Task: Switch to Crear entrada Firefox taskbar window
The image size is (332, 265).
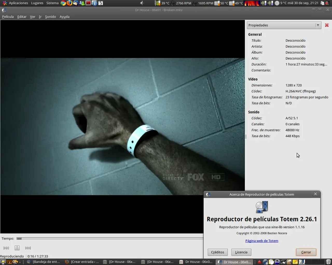Action: coord(82,262)
